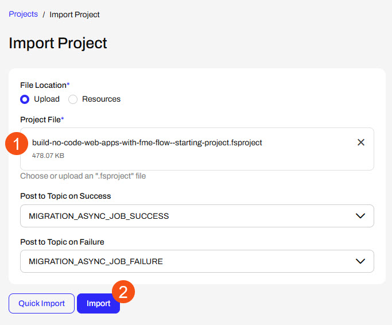
Task: Click the Post to Topic on Success label
Action: pyautogui.click(x=65, y=196)
